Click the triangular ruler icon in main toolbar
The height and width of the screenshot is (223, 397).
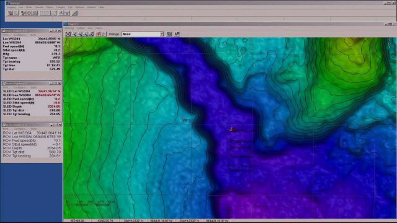[x=74, y=13]
